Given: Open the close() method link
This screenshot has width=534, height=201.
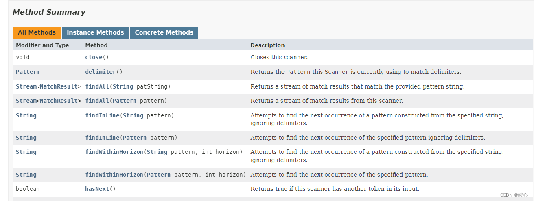Looking at the screenshot, I should pos(94,58).
